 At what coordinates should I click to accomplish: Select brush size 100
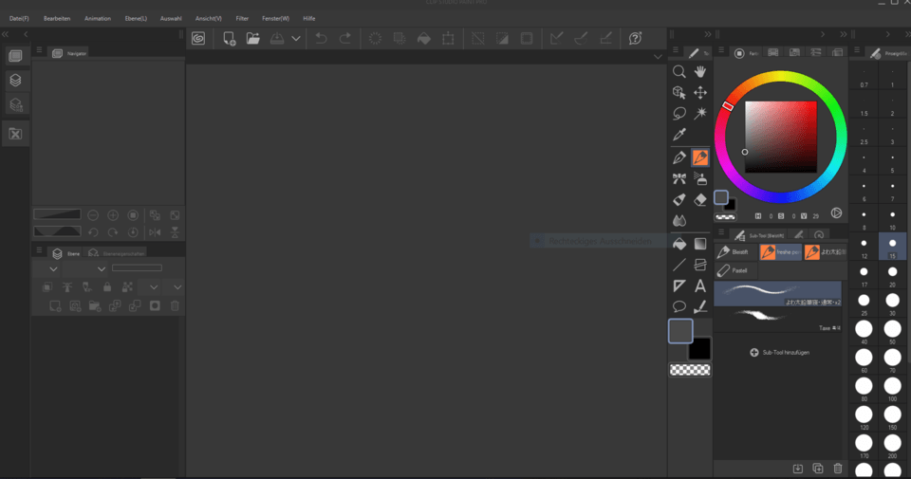pyautogui.click(x=892, y=389)
